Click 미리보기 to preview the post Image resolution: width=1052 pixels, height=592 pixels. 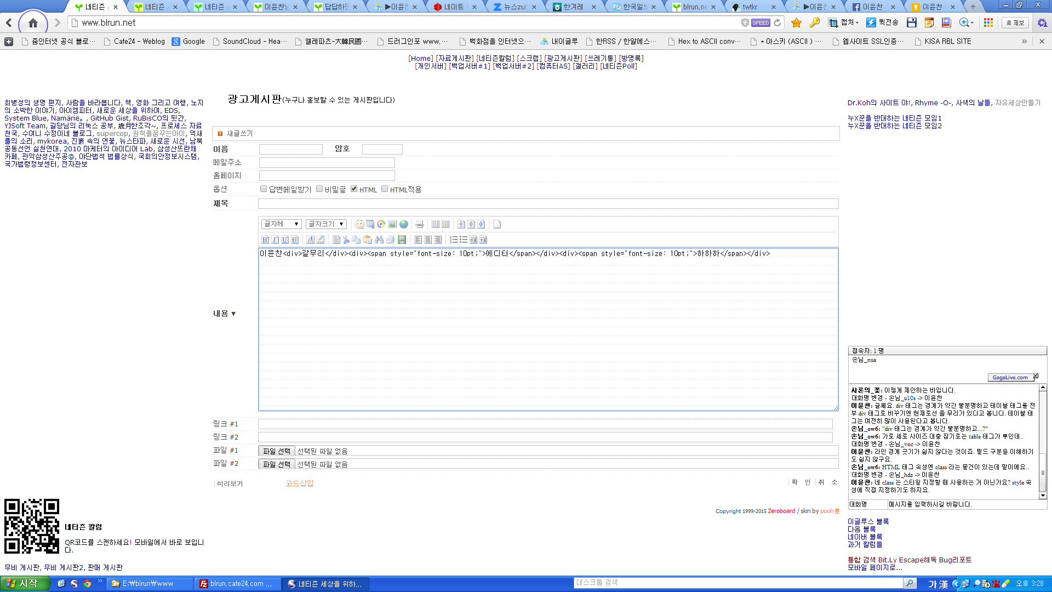point(230,483)
